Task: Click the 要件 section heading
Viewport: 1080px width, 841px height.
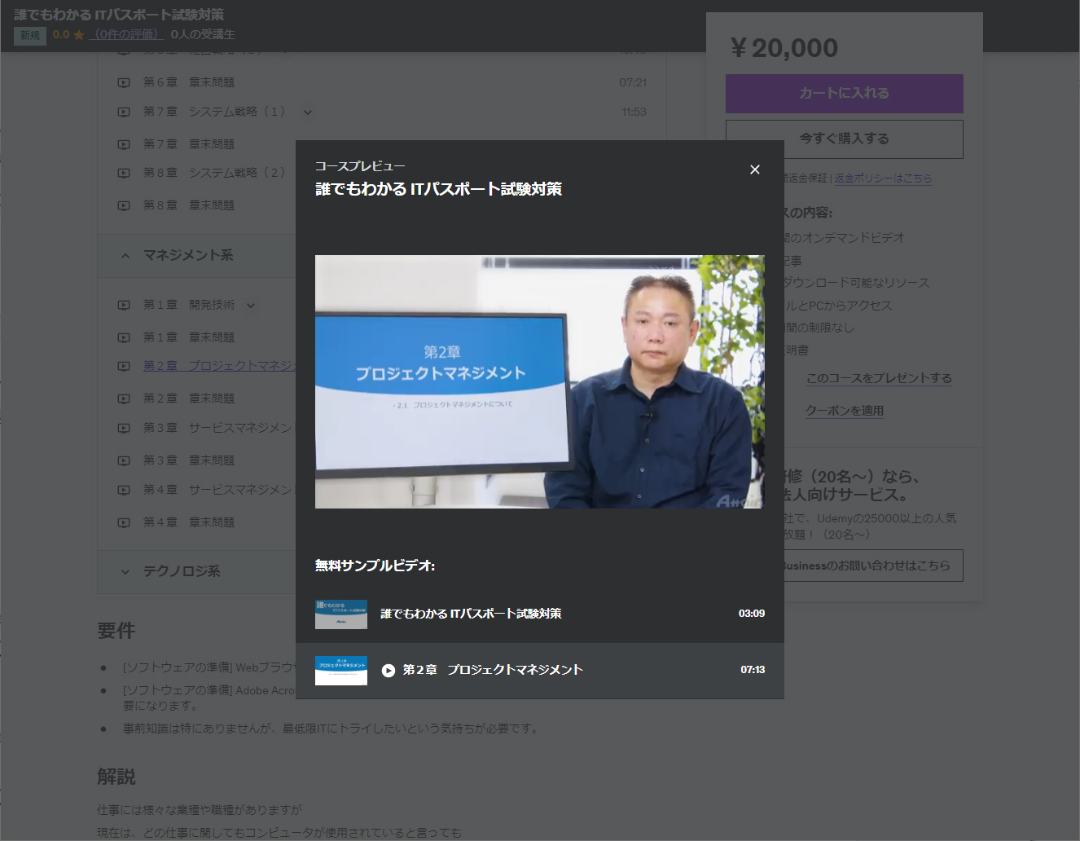Action: [116, 631]
